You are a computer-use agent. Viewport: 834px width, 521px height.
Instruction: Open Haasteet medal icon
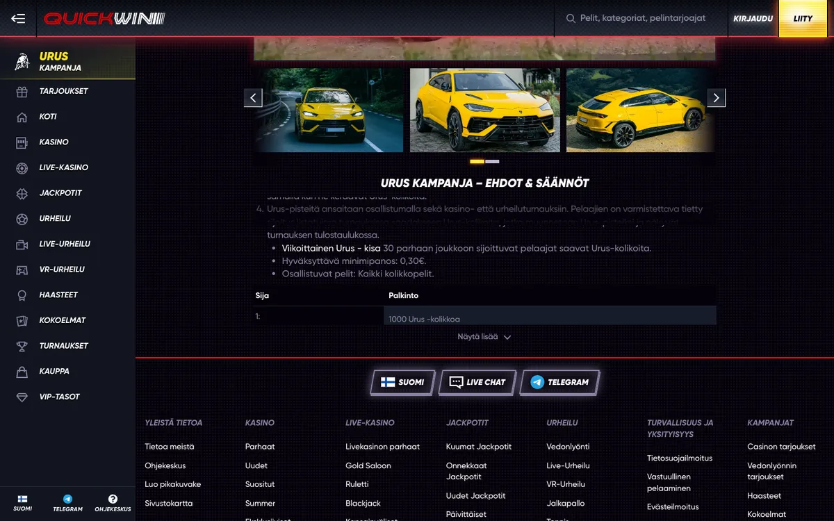point(22,295)
